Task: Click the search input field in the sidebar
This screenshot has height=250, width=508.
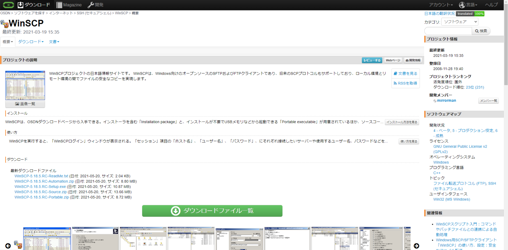Action: click(448, 30)
